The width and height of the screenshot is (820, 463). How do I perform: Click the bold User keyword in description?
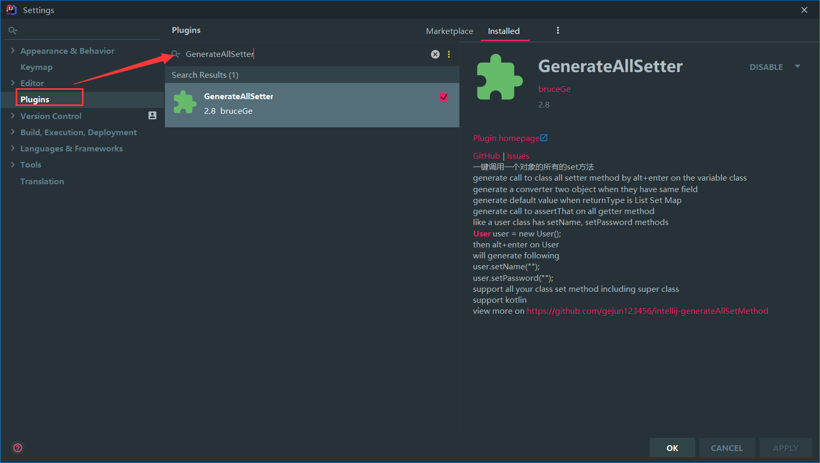482,233
